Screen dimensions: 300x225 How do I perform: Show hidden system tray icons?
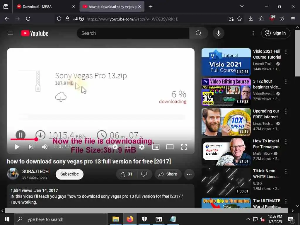[x=248, y=219]
